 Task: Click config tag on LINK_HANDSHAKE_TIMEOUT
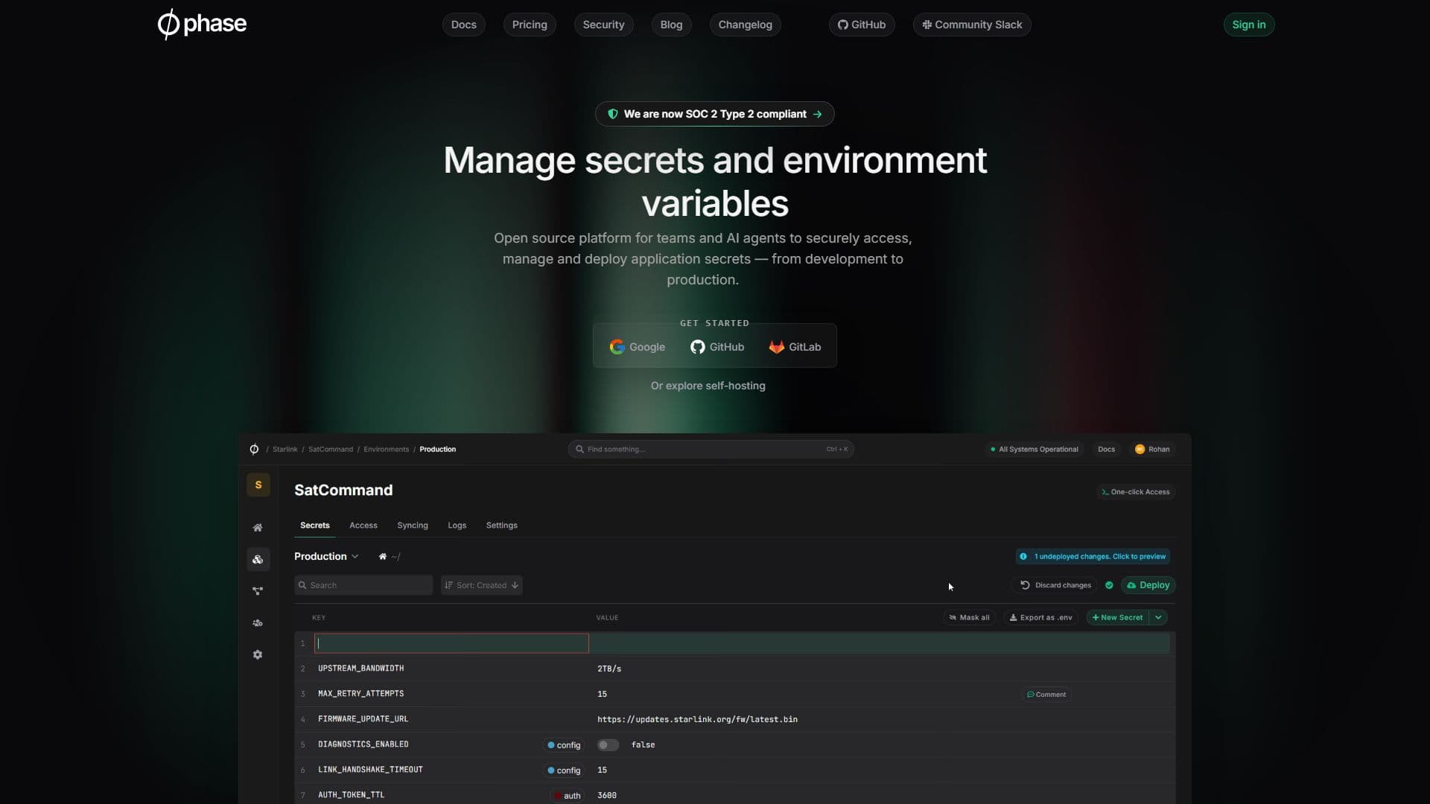(x=564, y=770)
